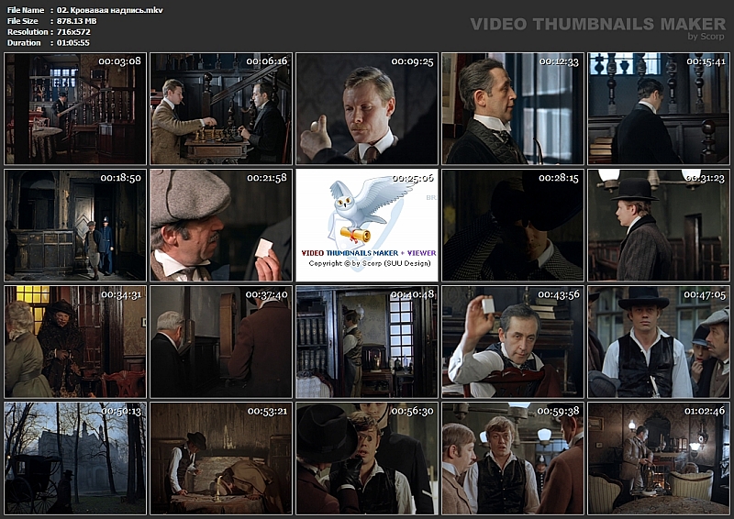This screenshot has width=734, height=519.
Task: Click the file size value 878.13 MB
Action: [76, 20]
